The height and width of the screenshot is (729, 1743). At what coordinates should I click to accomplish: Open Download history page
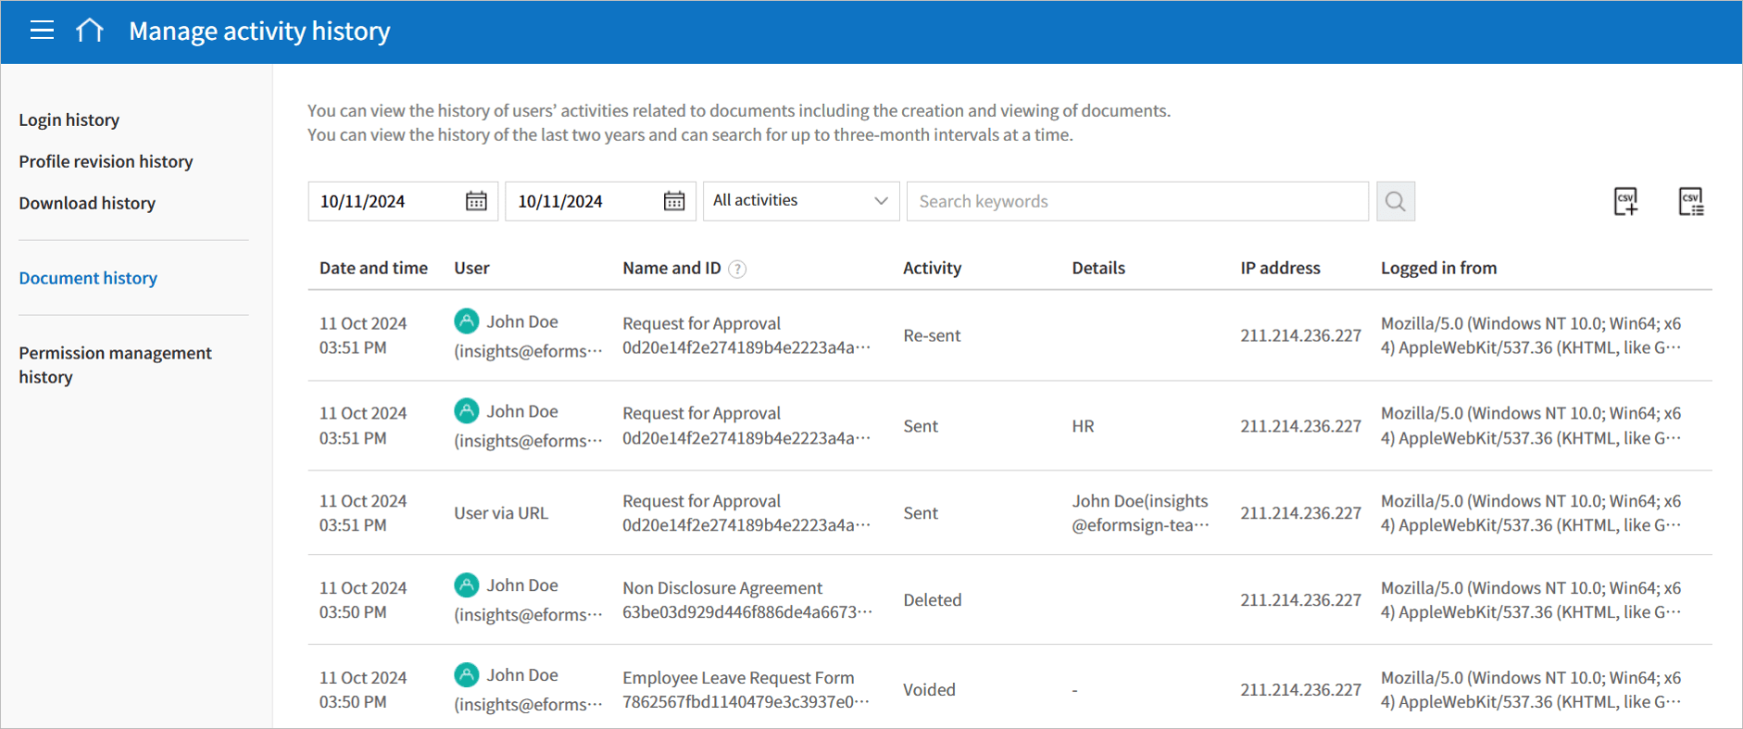tap(87, 203)
